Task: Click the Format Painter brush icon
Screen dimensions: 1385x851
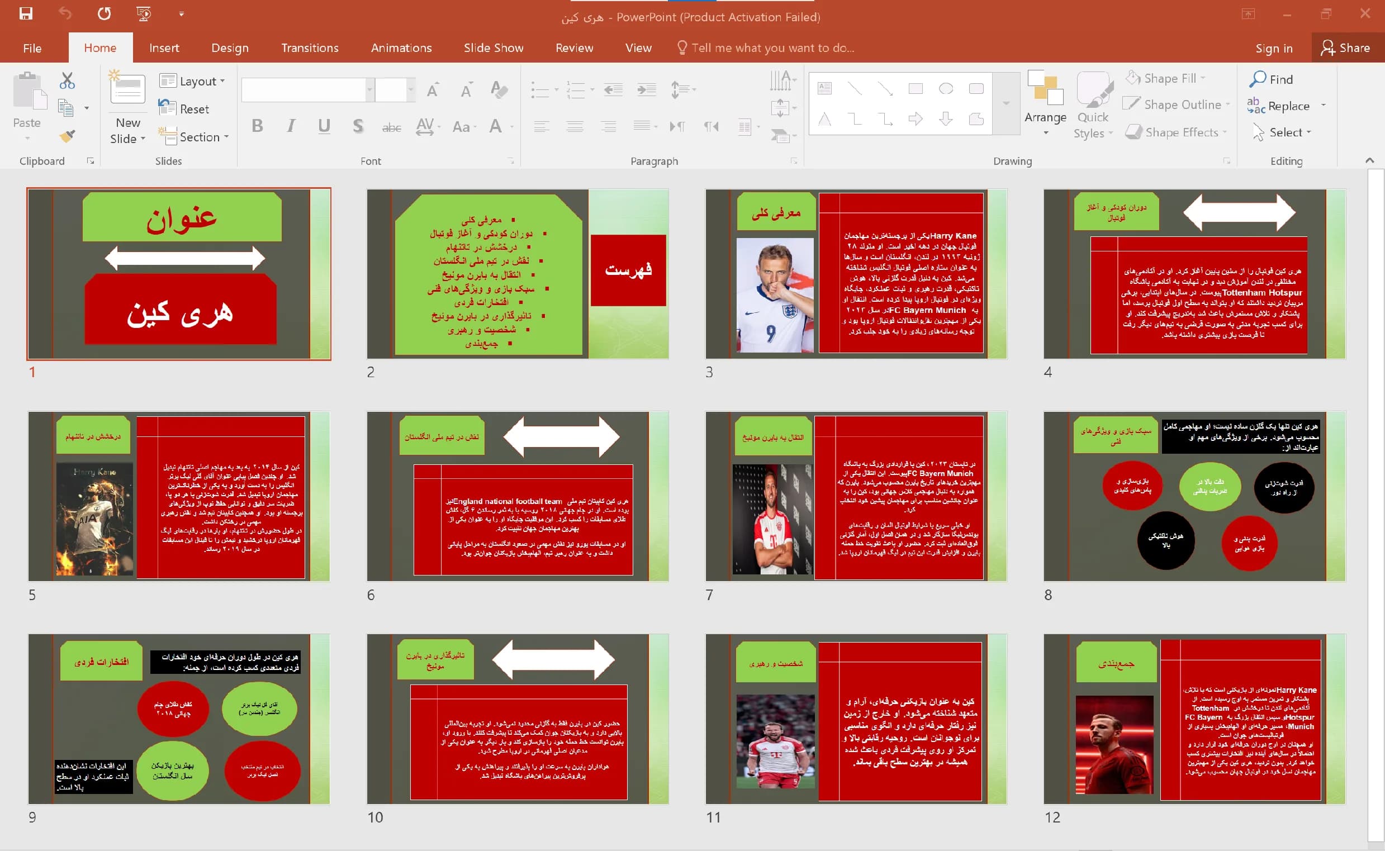Action: coord(67,136)
